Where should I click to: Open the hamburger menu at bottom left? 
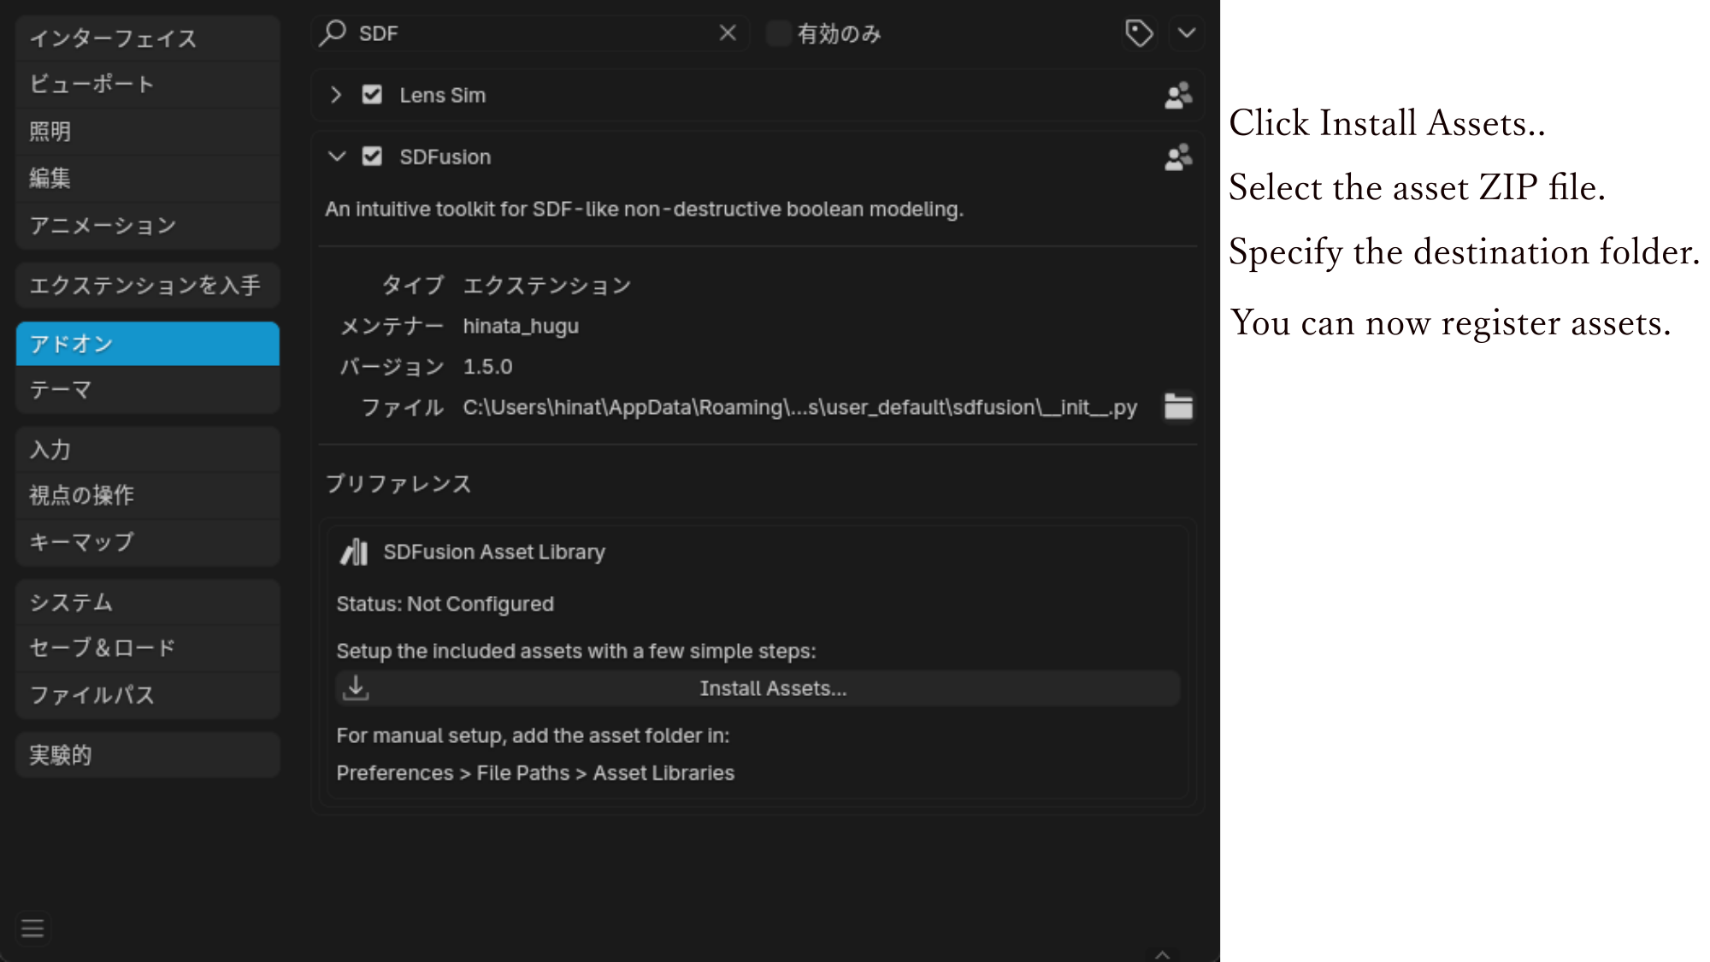click(x=32, y=929)
